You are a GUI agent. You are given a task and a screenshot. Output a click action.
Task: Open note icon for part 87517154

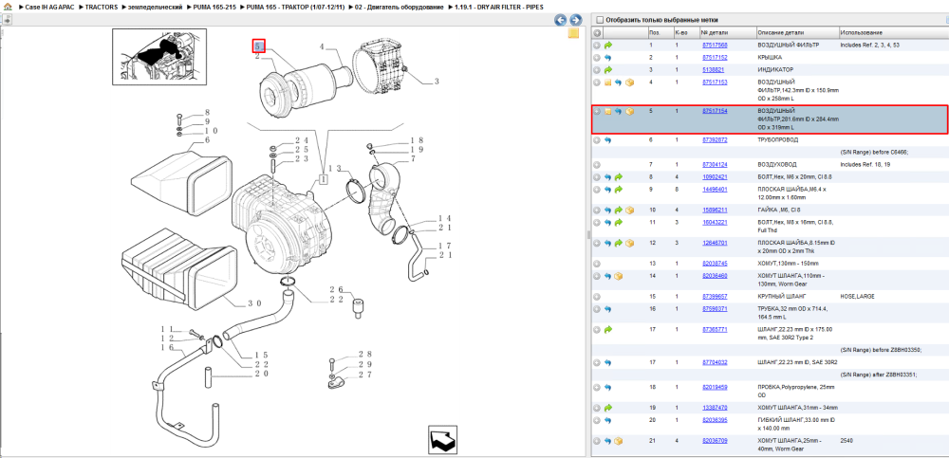point(607,112)
